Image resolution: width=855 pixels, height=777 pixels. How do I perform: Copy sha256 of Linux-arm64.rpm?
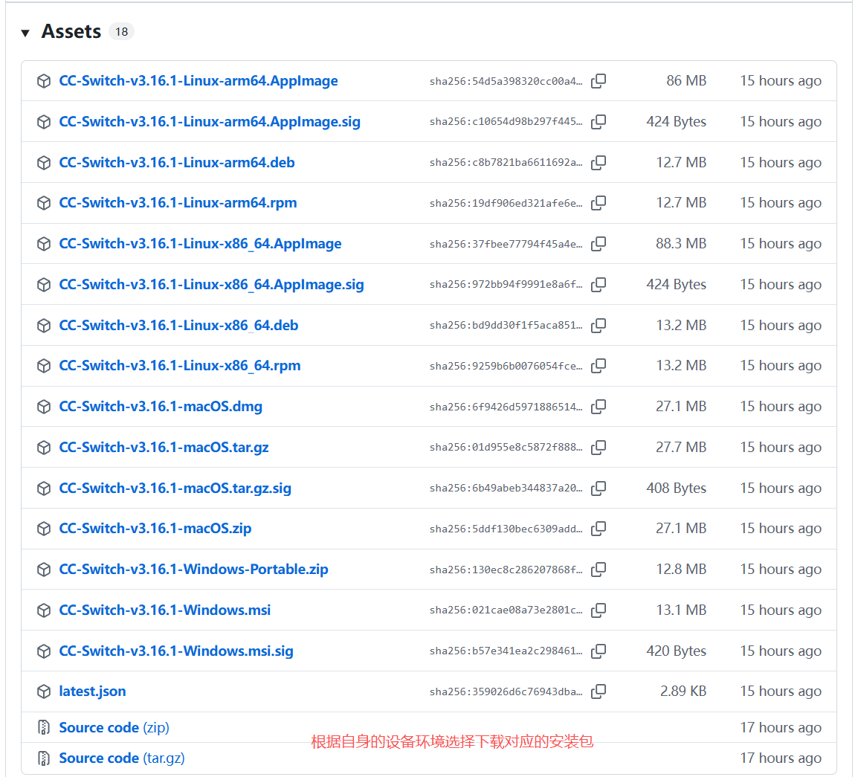coord(598,203)
